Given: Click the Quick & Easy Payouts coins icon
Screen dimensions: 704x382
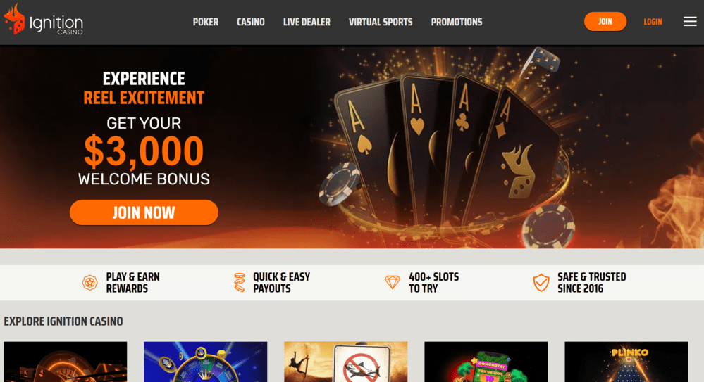Looking at the screenshot, I should [x=240, y=283].
